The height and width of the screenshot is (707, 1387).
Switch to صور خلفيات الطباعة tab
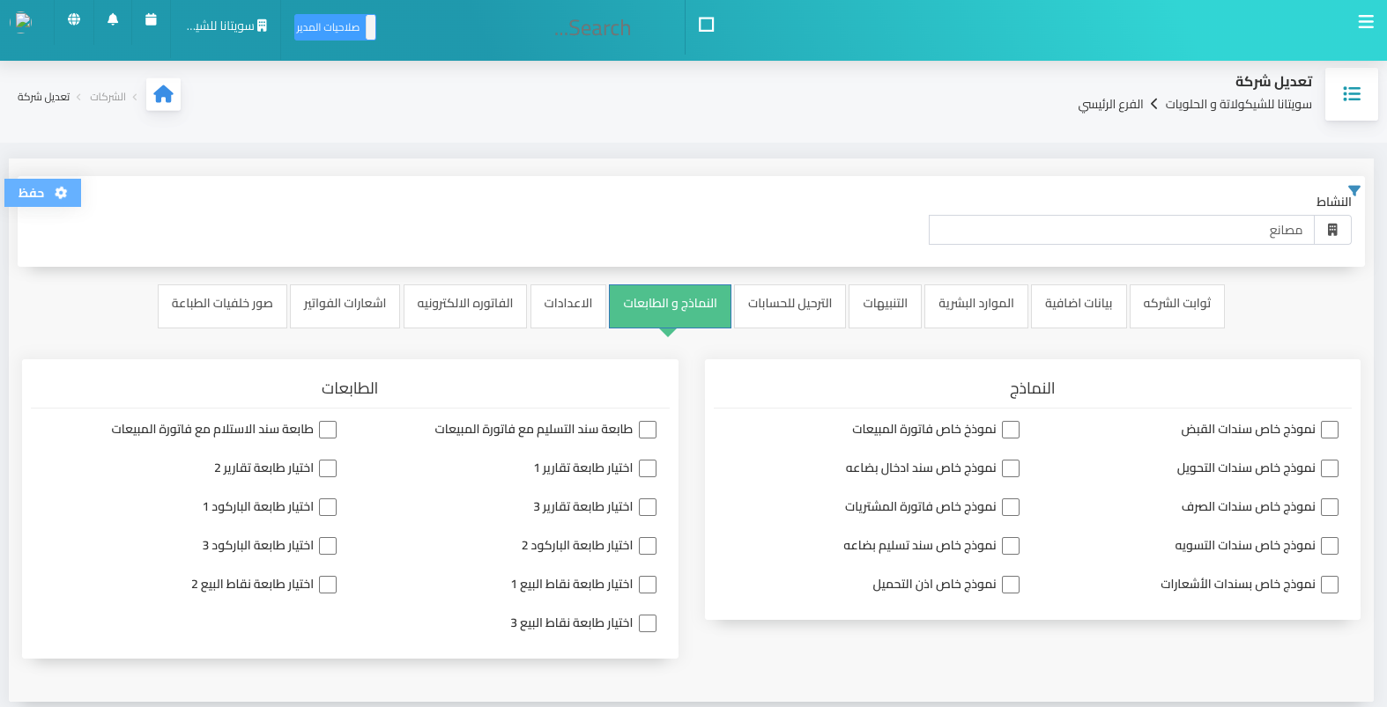point(222,306)
